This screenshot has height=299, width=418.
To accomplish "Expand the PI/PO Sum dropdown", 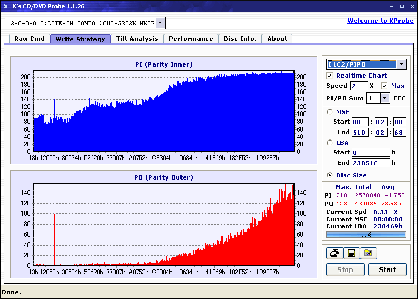I will coord(384,98).
